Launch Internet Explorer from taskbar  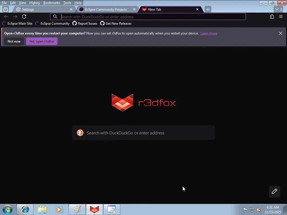[25, 209]
